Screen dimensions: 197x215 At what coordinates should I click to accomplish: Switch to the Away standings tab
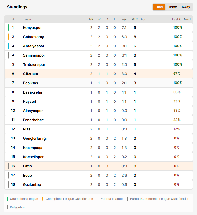pyautogui.click(x=186, y=7)
